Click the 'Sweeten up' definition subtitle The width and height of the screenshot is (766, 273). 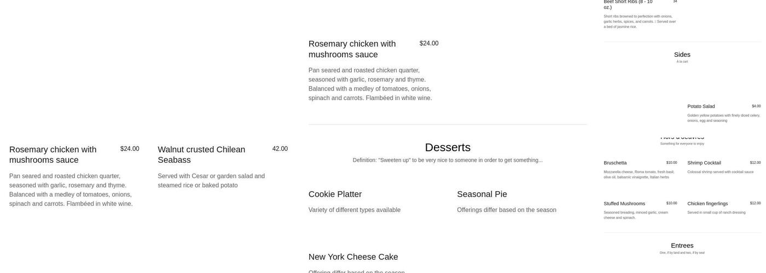pos(448,161)
